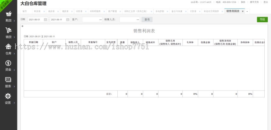271x130 pixels.
Task: Click the 毛利率 column header
Action: 190,42
